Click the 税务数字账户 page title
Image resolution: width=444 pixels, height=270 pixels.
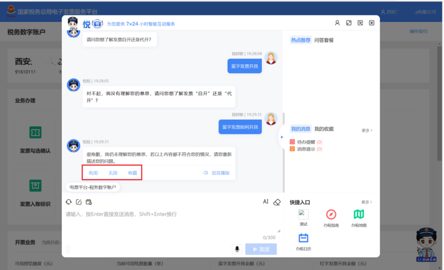pos(26,32)
